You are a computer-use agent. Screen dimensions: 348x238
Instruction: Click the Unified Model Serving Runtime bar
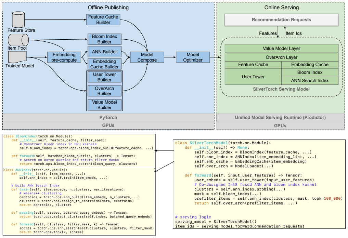[280, 118]
